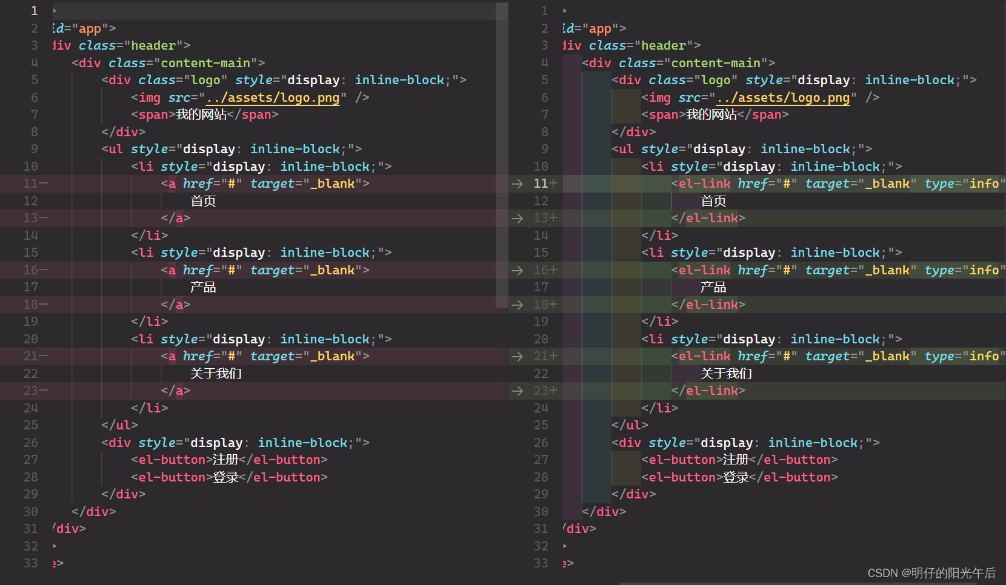Image resolution: width=1006 pixels, height=585 pixels.
Task: Click "产品" text in right pane
Action: coord(713,287)
